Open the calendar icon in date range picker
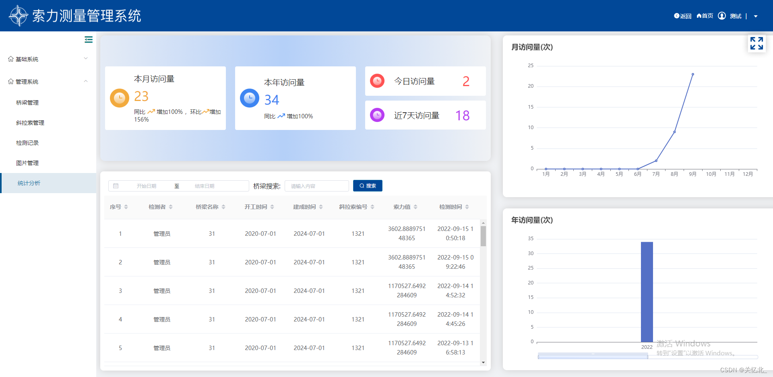Viewport: 773px width, 377px height. [116, 185]
